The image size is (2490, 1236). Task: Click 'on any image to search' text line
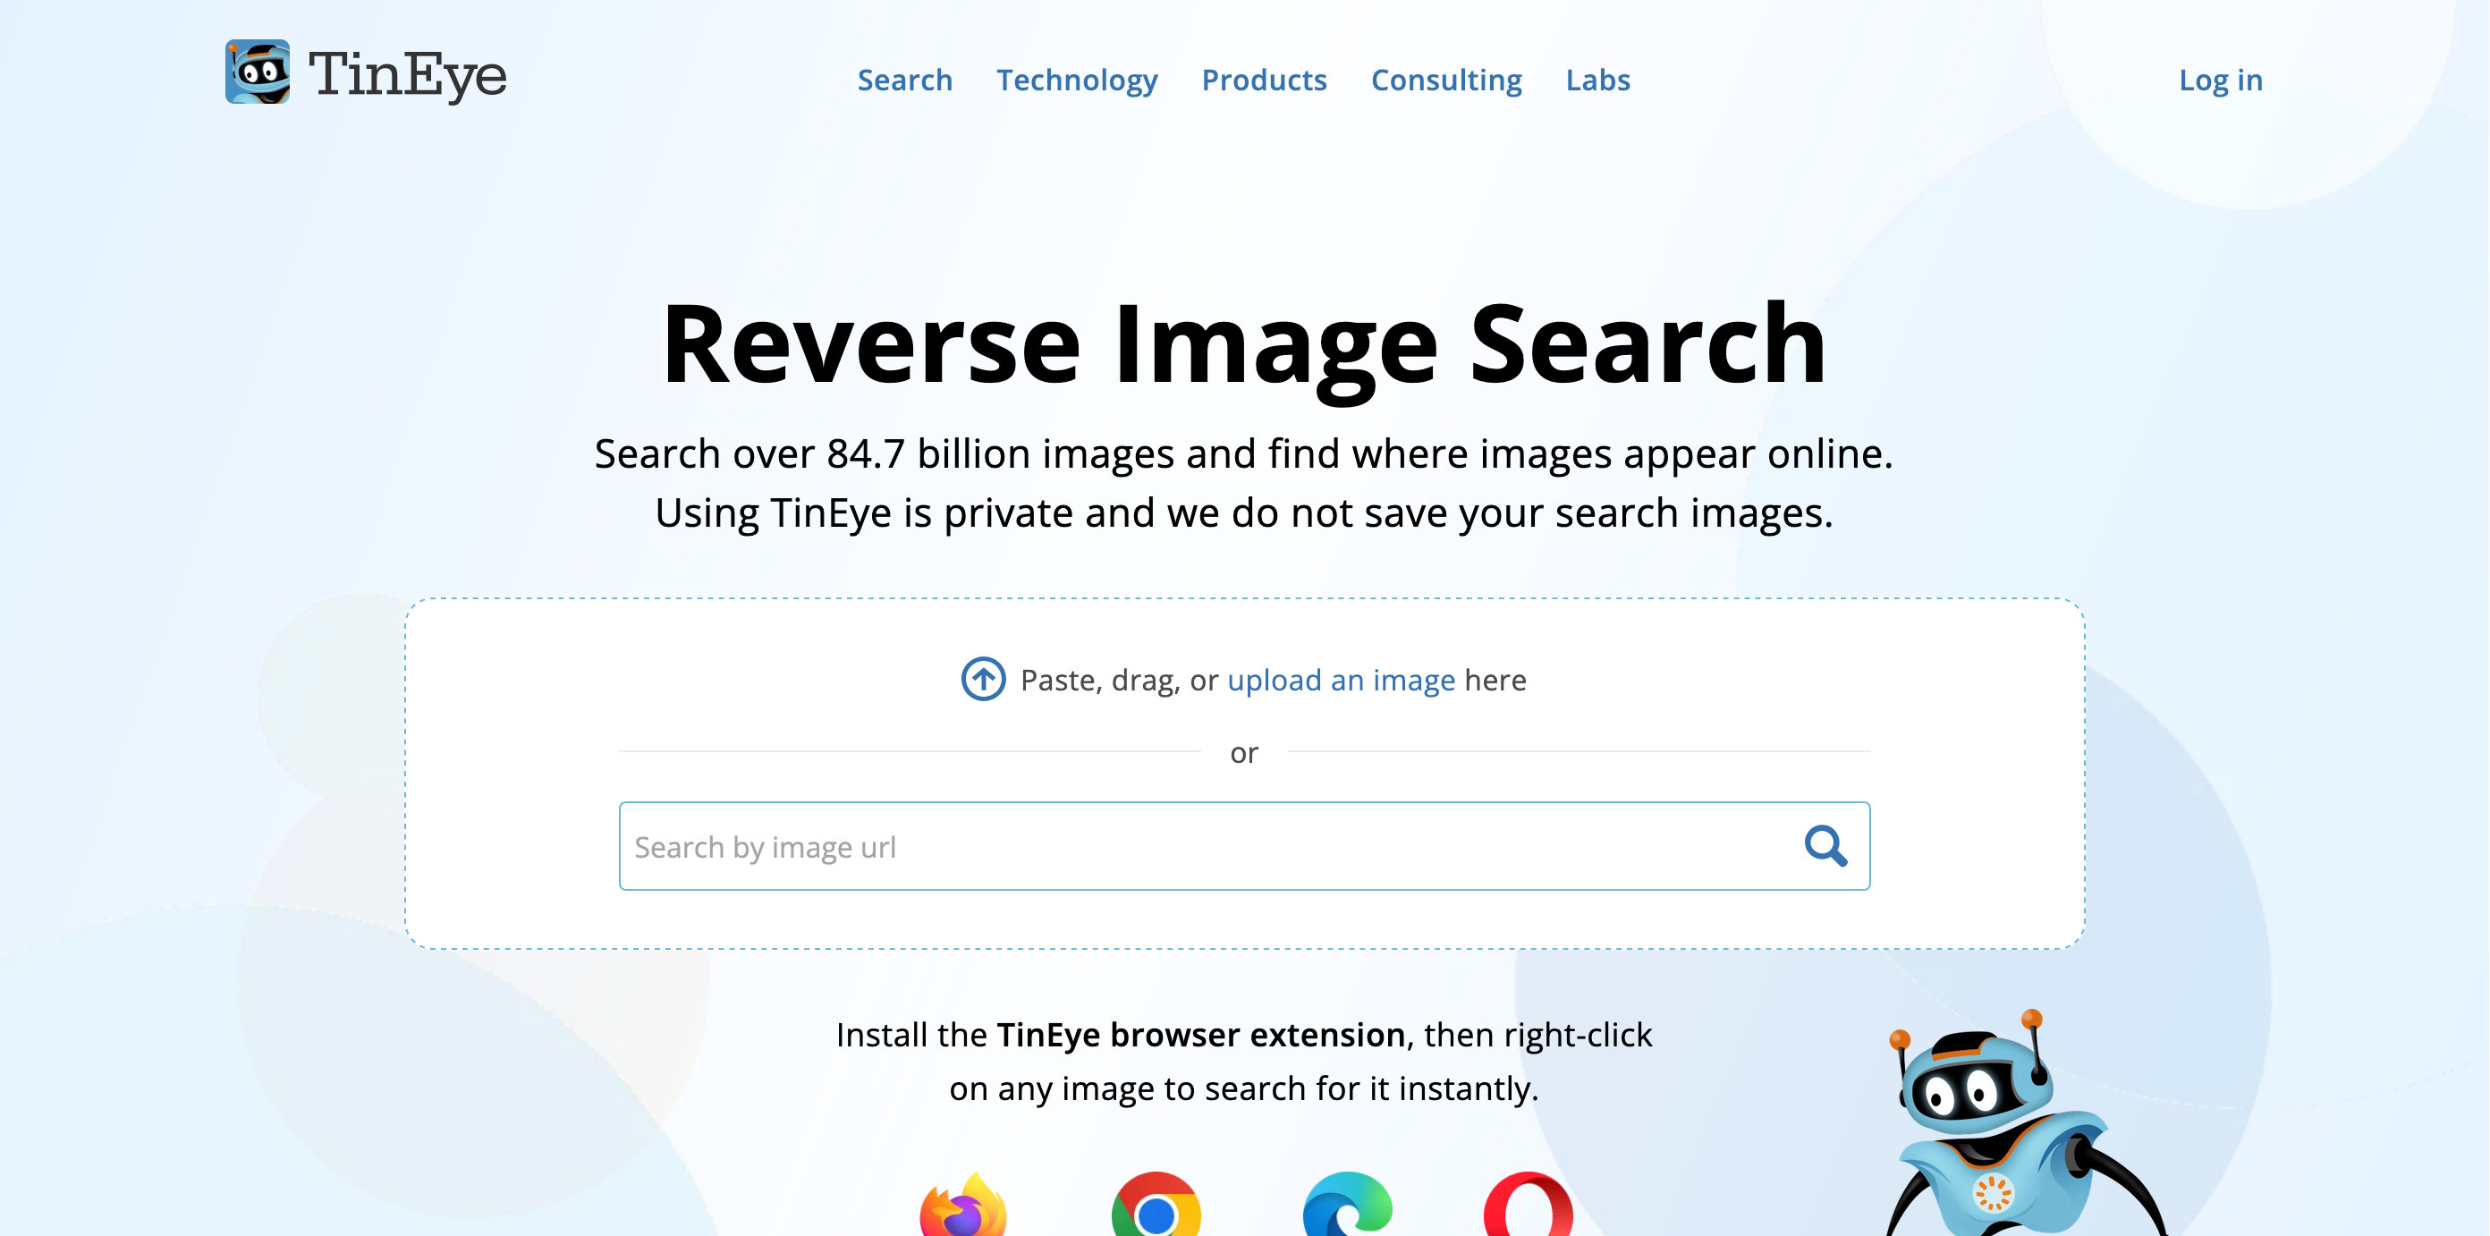[x=1244, y=1089]
